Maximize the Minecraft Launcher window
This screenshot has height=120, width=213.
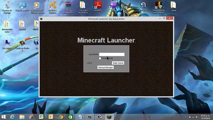pyautogui.click(x=164, y=18)
